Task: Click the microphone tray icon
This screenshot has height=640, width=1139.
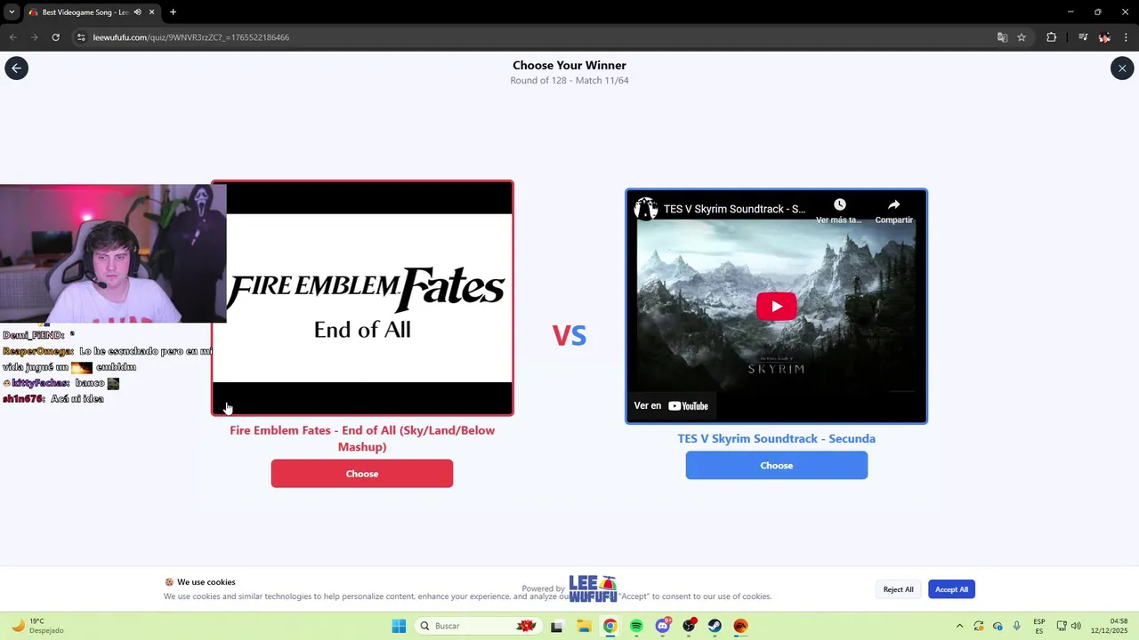Action: pyautogui.click(x=1017, y=626)
